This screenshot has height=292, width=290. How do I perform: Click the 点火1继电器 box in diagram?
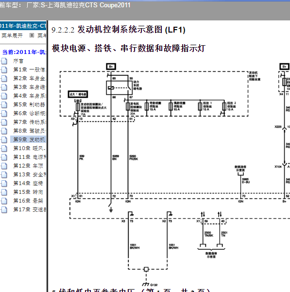pos(78,94)
